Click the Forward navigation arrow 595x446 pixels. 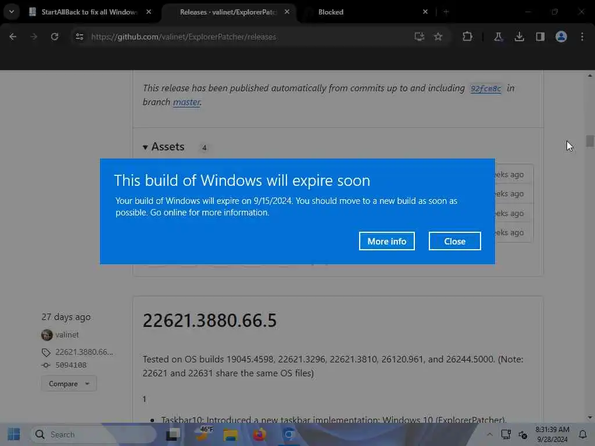click(34, 37)
